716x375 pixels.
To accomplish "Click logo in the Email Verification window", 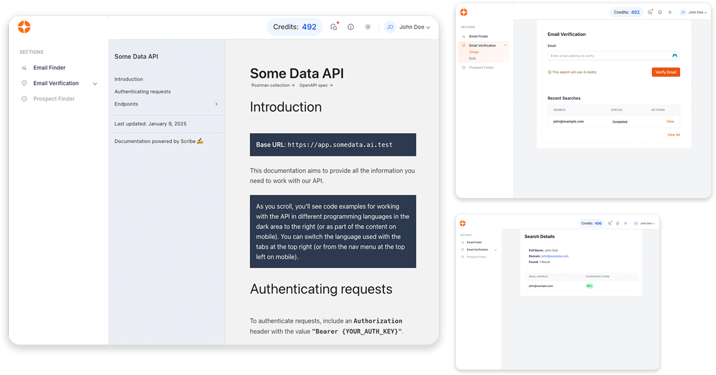I will point(464,12).
